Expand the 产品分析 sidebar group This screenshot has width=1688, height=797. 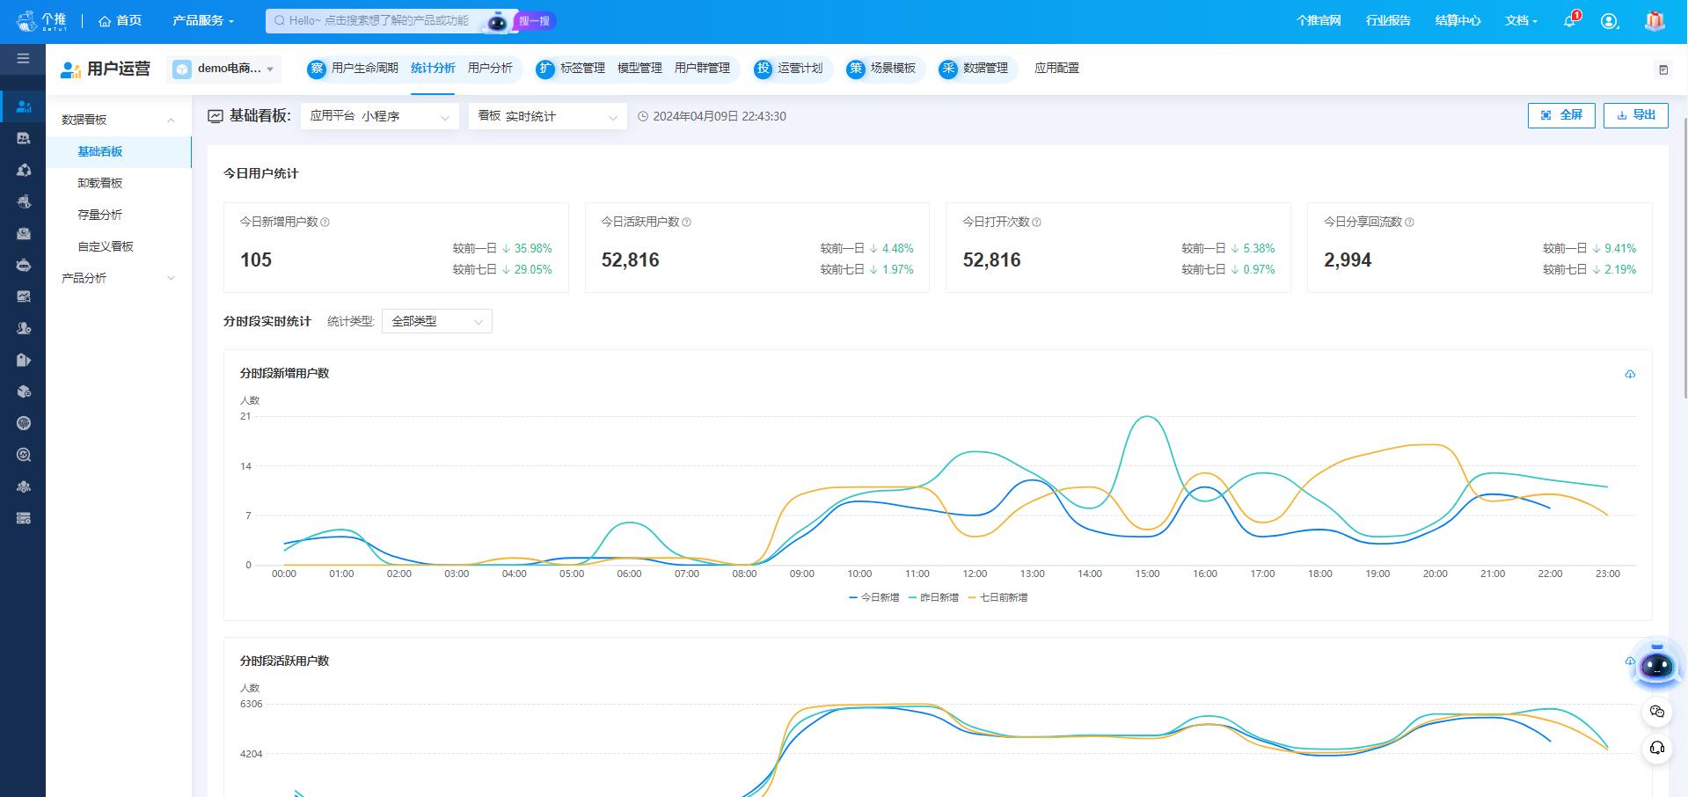[118, 278]
